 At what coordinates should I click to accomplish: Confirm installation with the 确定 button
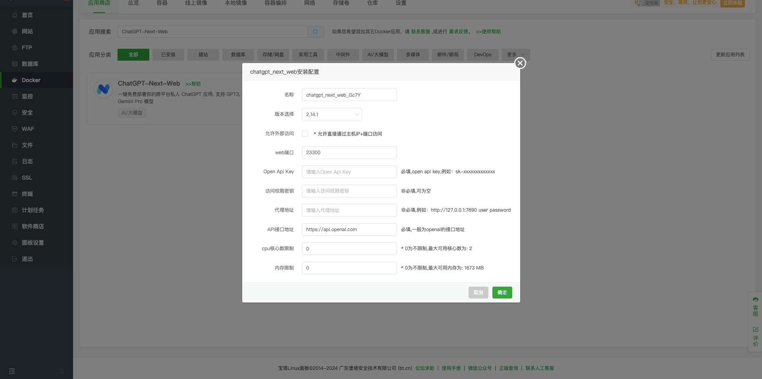502,293
